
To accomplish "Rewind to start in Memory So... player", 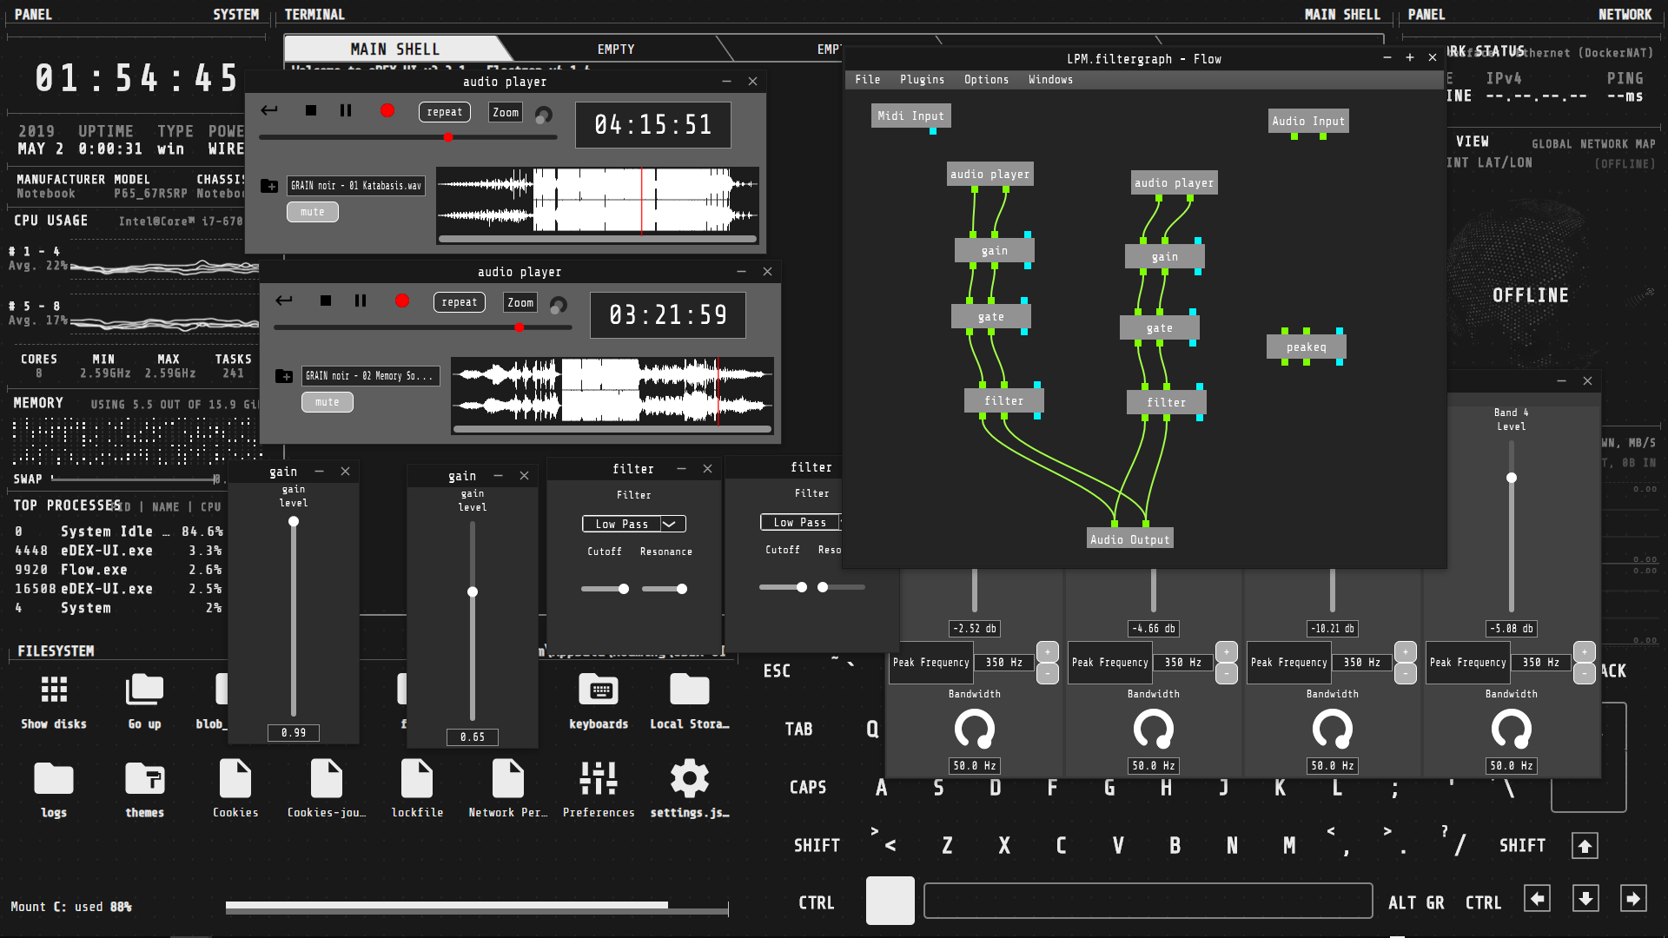I will pos(284,301).
